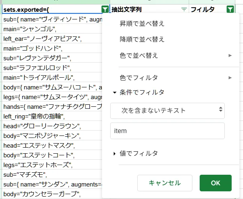243x199 pixels.
Task: Select cell head="グローリークラウン",
Action: pos(52,126)
